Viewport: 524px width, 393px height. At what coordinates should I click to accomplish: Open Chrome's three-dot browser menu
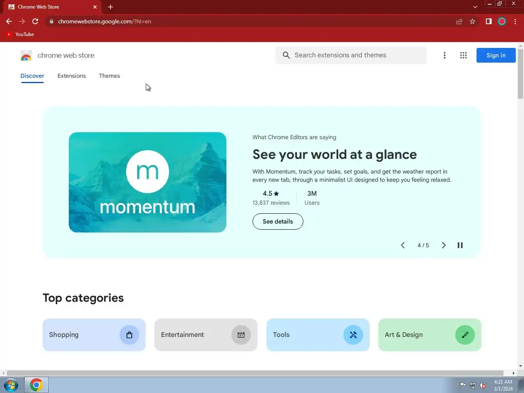coord(515,21)
